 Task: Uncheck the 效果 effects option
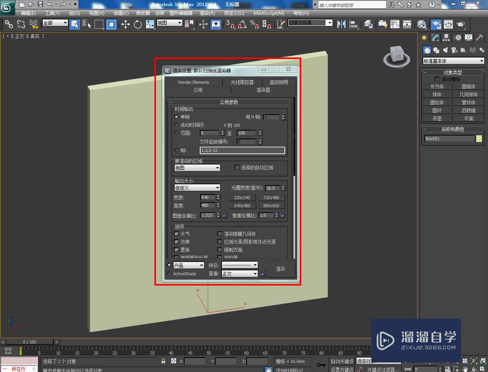pyautogui.click(x=176, y=242)
